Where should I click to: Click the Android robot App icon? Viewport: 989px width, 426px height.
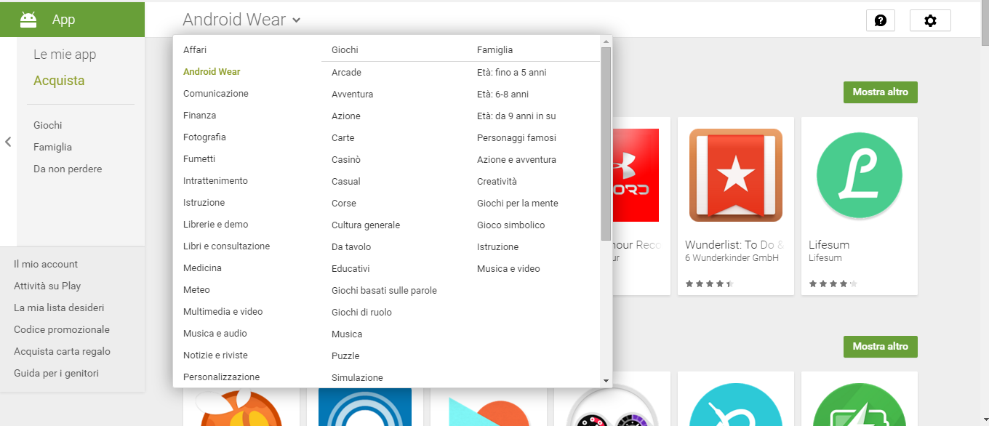click(x=28, y=20)
